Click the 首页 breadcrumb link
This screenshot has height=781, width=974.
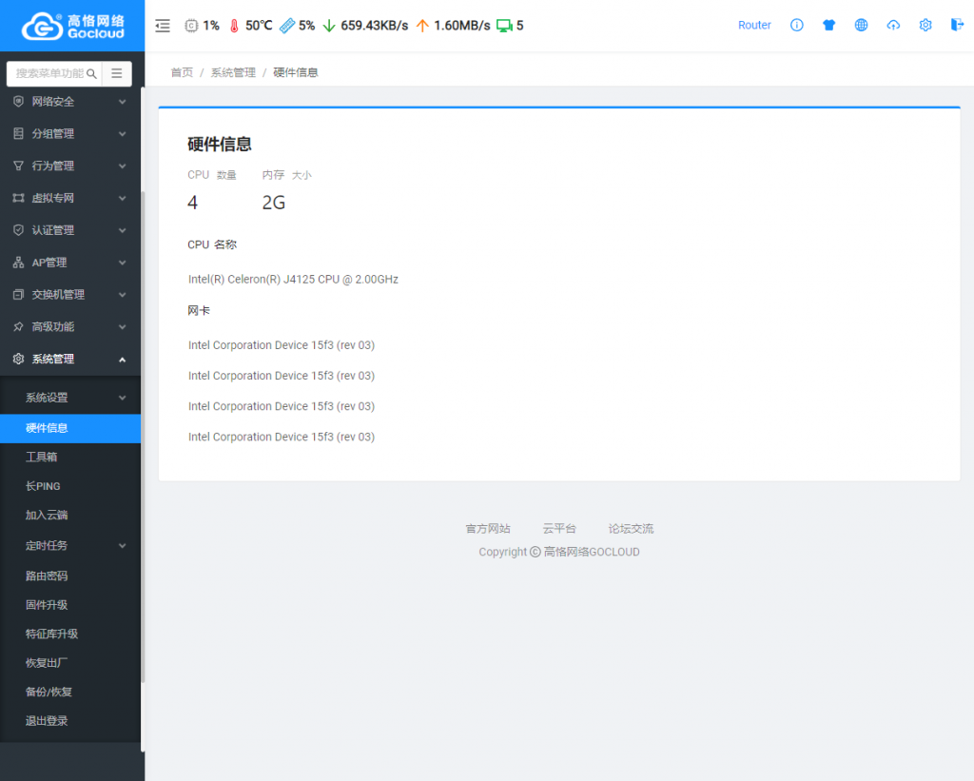tap(182, 72)
